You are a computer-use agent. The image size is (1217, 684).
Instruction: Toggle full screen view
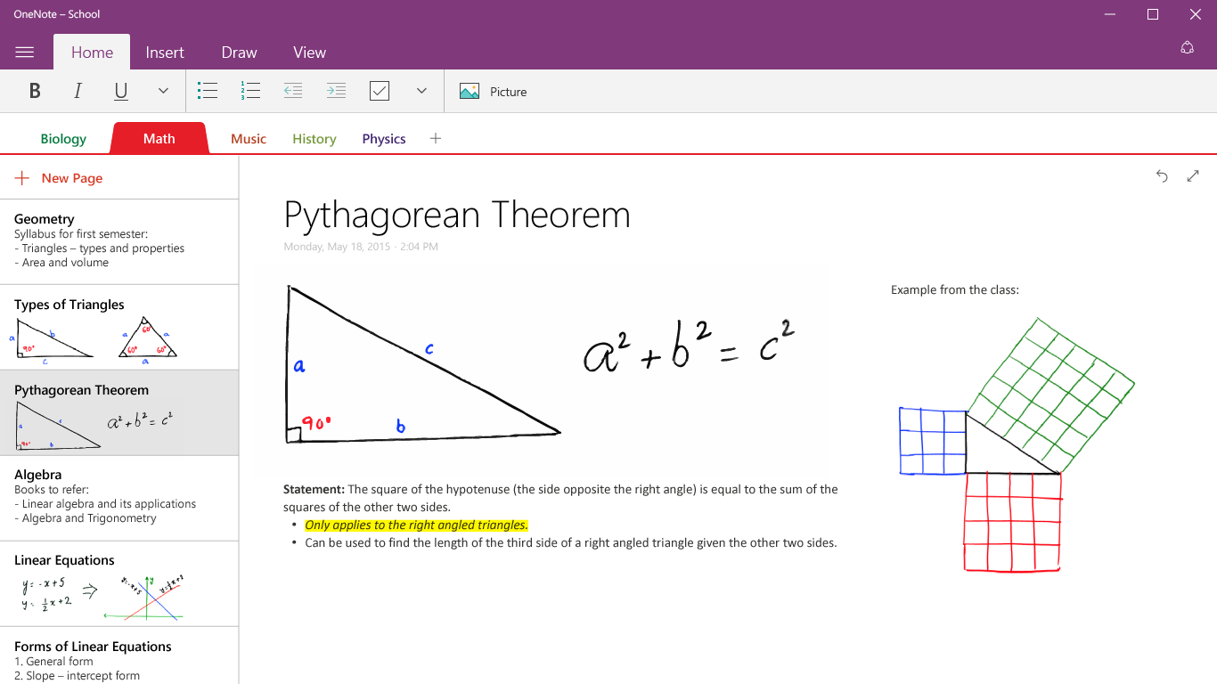(1193, 176)
